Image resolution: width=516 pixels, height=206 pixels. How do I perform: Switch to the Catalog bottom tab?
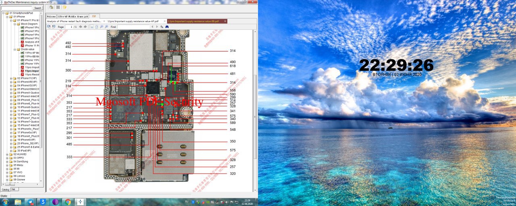[x=5, y=189]
